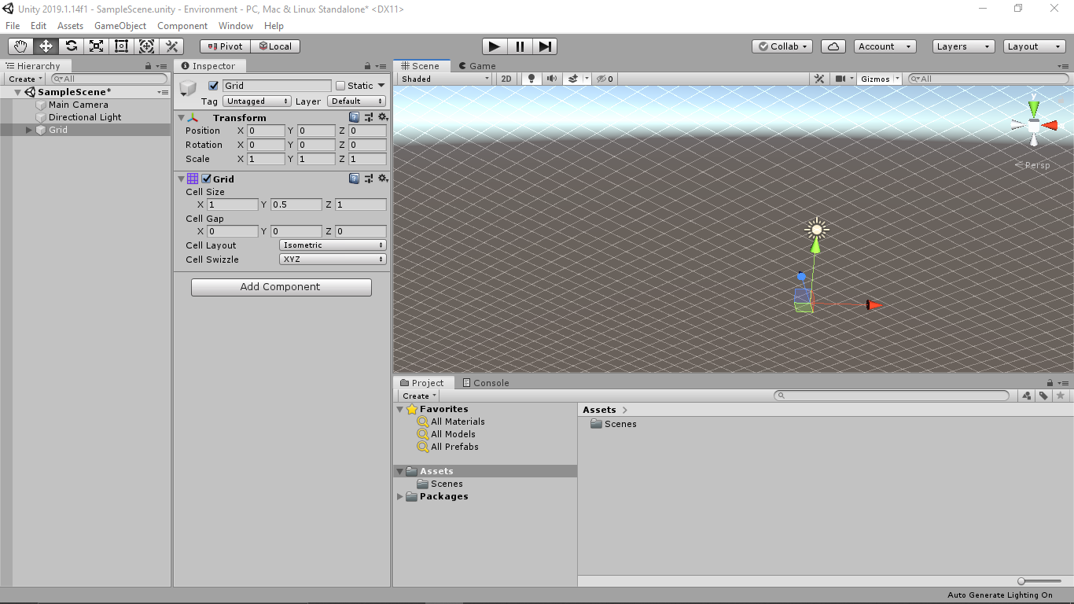
Task: Open Cell Layout dropdown set to Isometric
Action: point(333,245)
